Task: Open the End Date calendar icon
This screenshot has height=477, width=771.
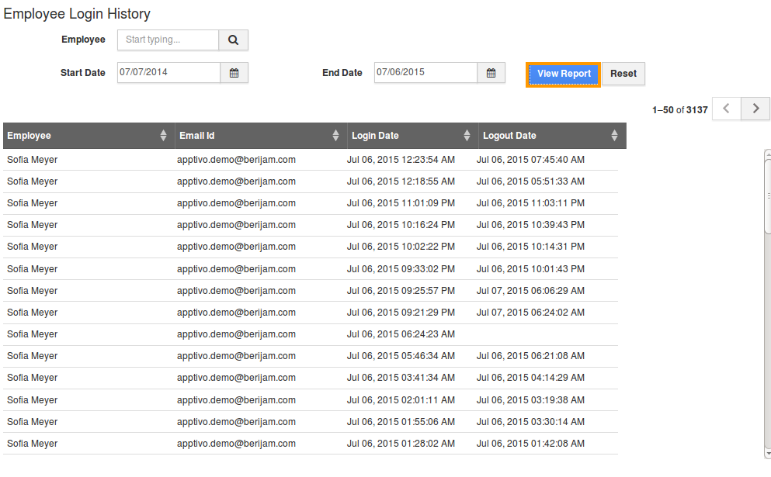Action: [491, 71]
